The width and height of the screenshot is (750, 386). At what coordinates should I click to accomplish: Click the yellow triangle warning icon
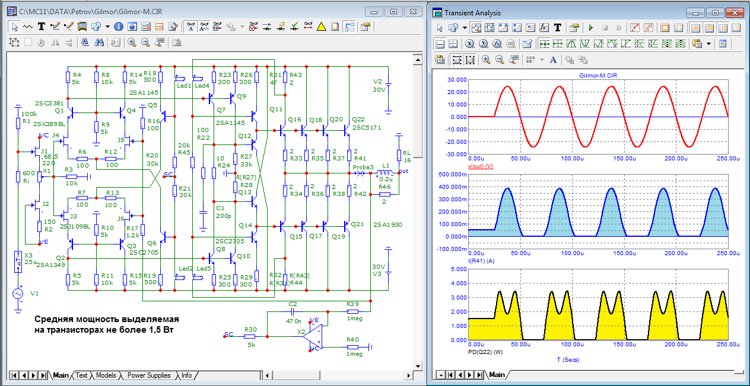321,27
